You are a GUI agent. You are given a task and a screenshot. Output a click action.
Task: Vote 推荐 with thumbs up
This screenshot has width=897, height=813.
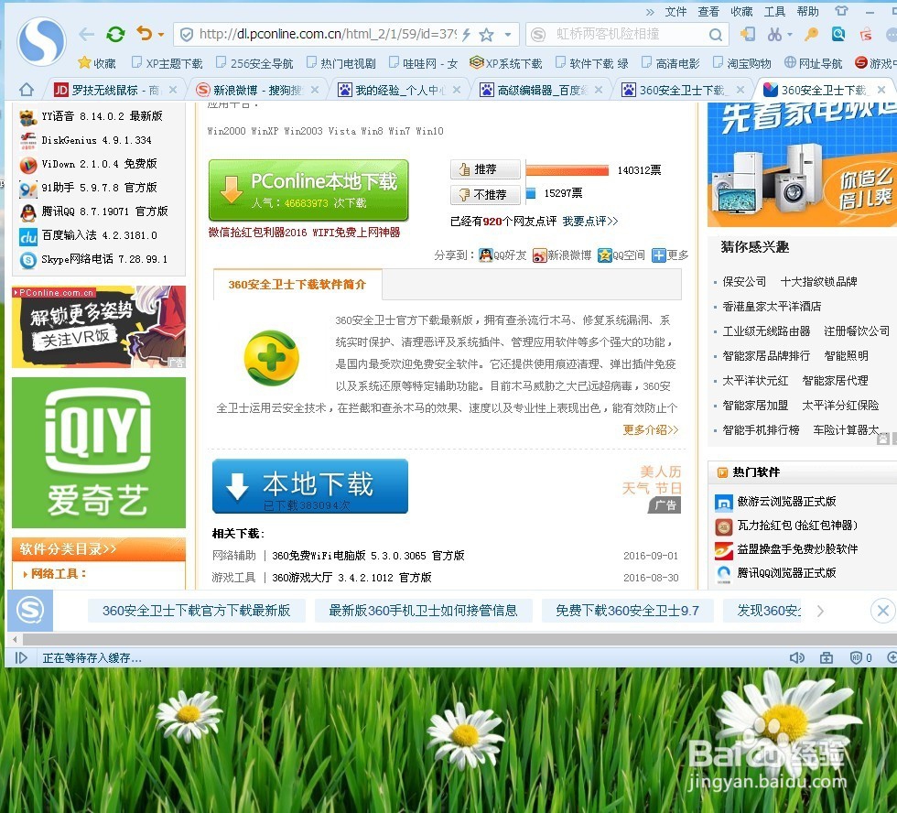[485, 169]
